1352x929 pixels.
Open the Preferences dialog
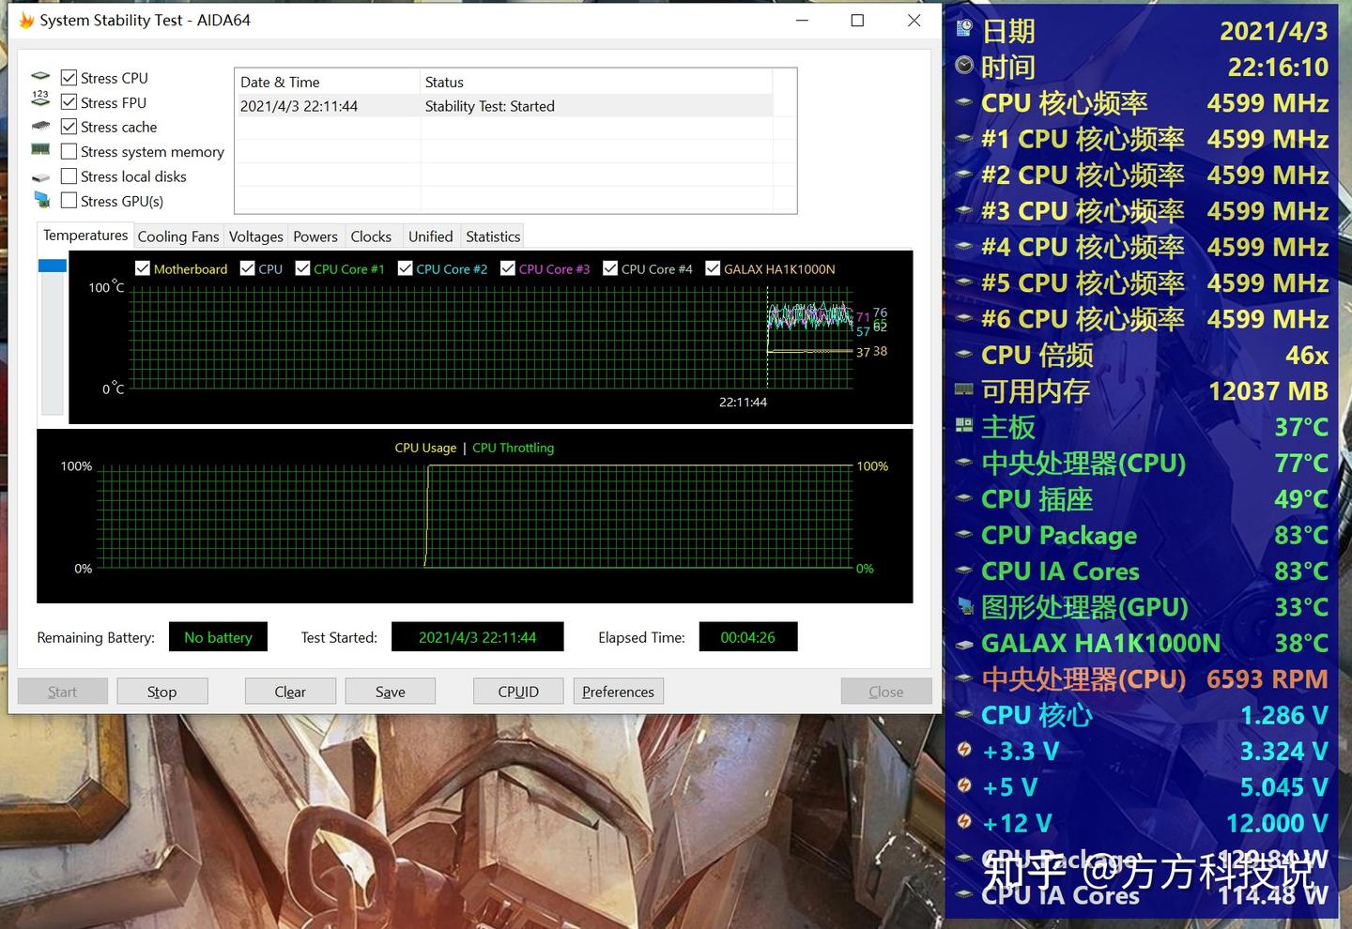click(x=618, y=691)
